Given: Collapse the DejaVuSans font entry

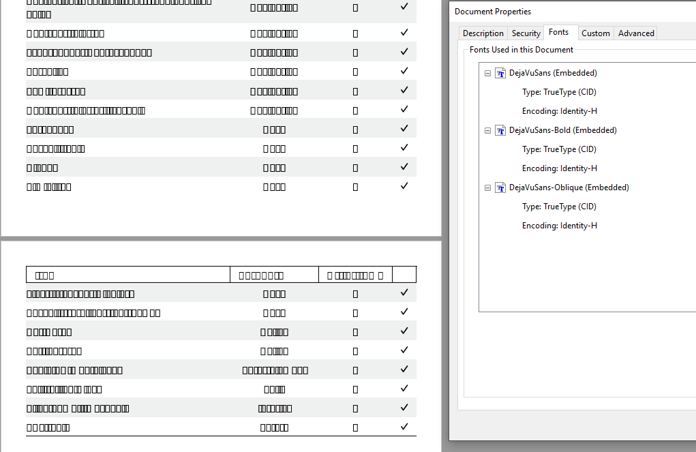Looking at the screenshot, I should tap(487, 73).
